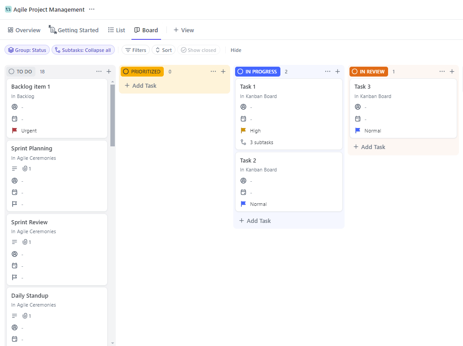Viewport: 463px width, 346px height.
Task: Add a new View
Action: [183, 30]
